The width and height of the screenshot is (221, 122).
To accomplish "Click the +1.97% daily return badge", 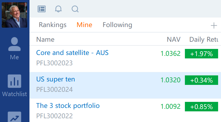I will click(x=201, y=54).
